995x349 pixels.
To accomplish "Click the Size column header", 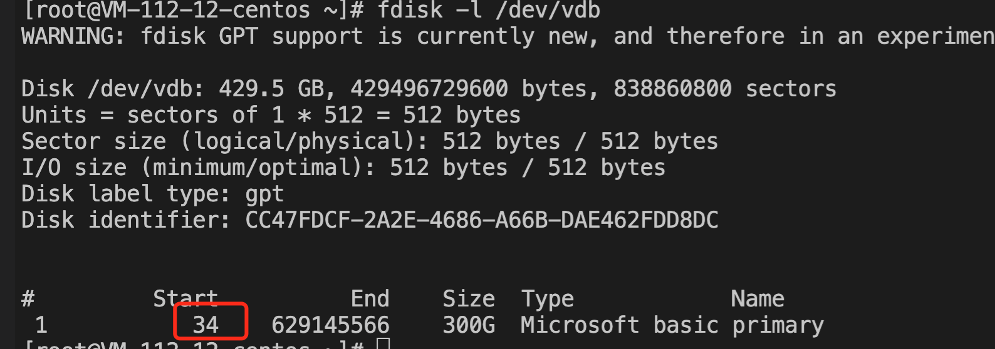I will 469,298.
